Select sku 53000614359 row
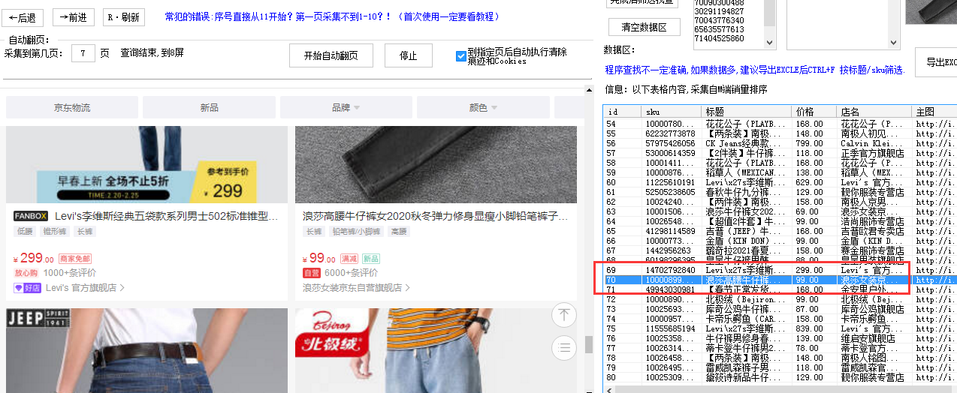 point(780,153)
